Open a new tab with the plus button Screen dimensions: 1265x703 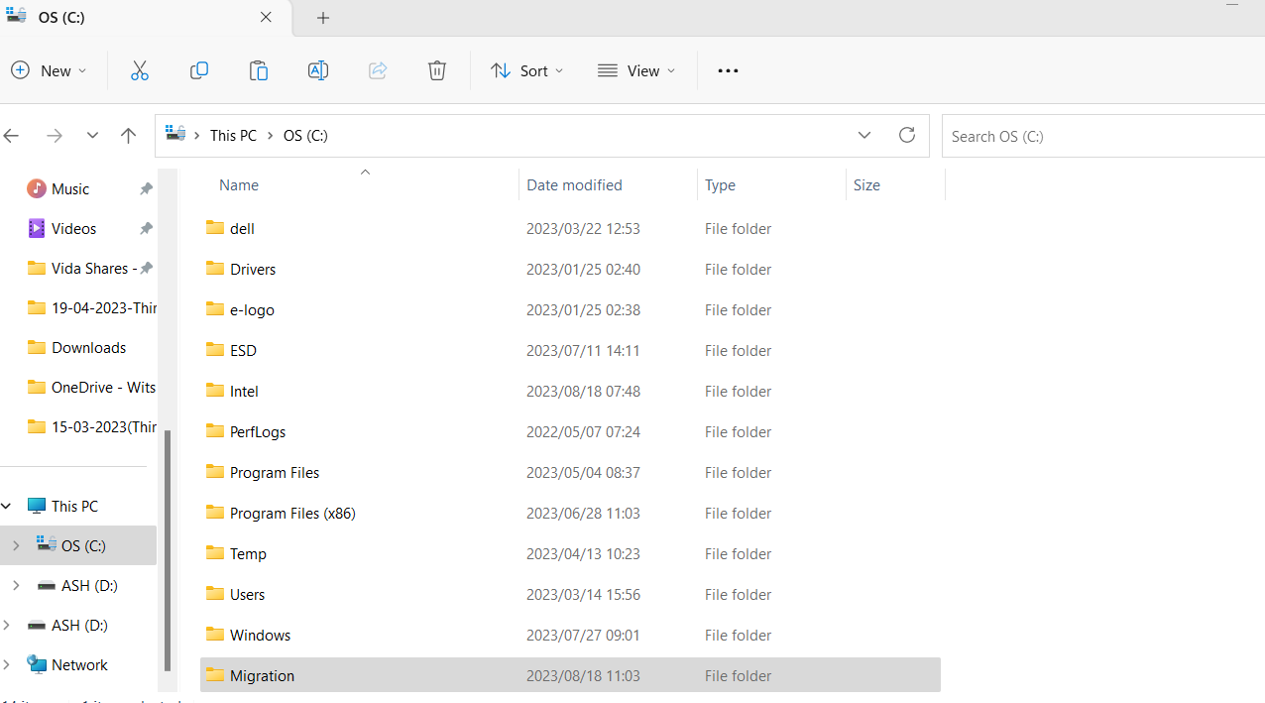323,18
